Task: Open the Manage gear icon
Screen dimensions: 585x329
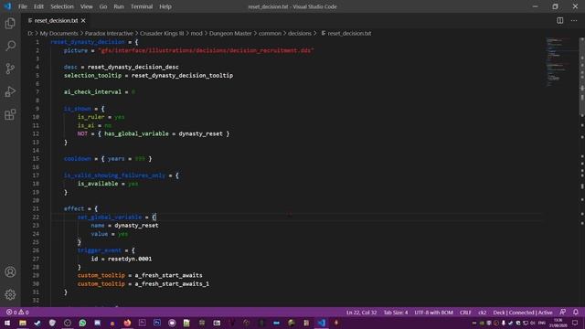Action: (10, 294)
